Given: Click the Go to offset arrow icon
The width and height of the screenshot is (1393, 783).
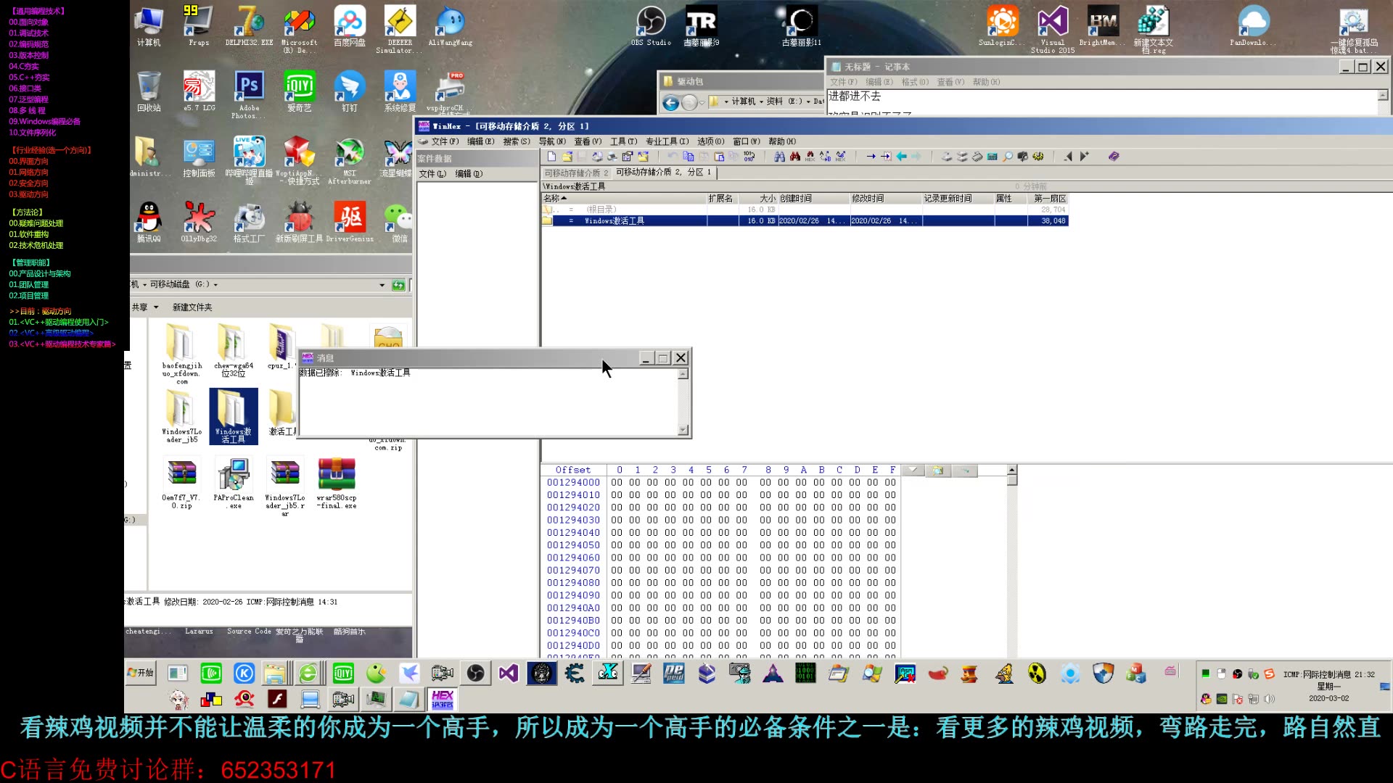Looking at the screenshot, I should (x=871, y=157).
